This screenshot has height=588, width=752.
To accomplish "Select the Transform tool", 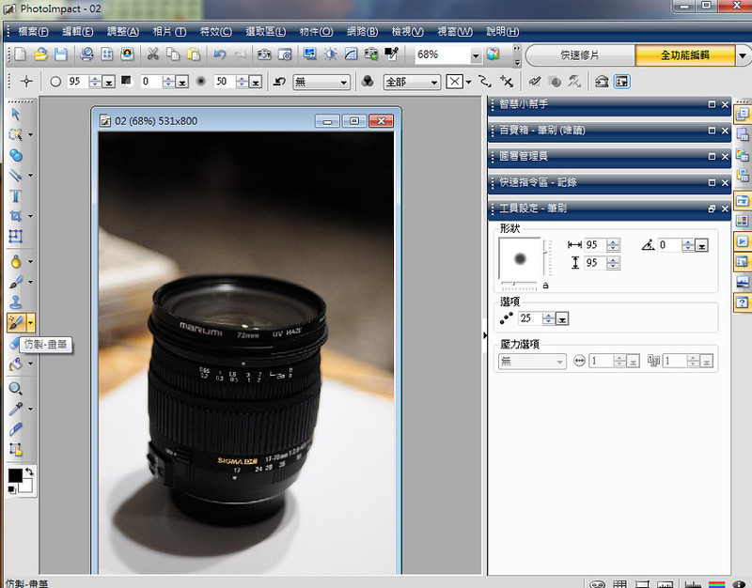I will pyautogui.click(x=15, y=237).
